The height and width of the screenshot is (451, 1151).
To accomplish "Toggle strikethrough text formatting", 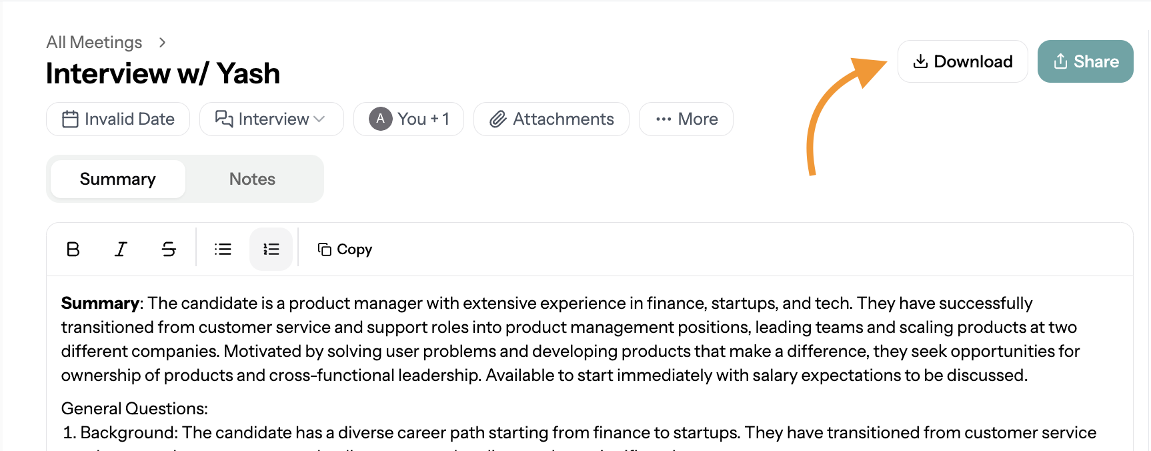I will [x=169, y=250].
